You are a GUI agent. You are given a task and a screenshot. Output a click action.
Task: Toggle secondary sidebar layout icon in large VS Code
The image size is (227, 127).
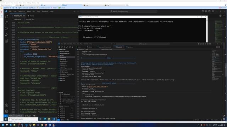coord(209,11)
